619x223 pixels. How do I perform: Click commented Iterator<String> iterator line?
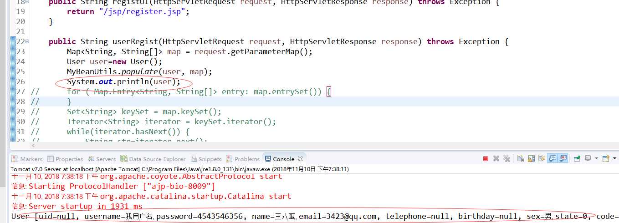[x=171, y=122]
